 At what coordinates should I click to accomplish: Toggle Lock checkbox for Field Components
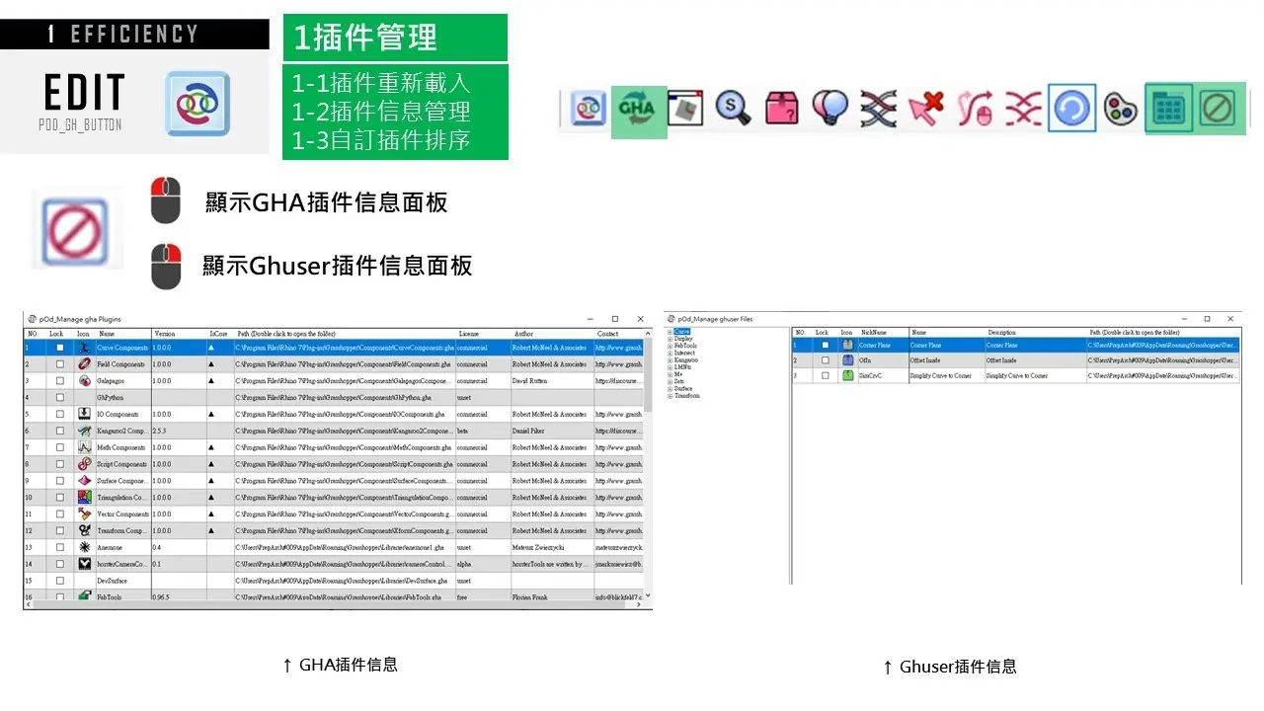(60, 364)
